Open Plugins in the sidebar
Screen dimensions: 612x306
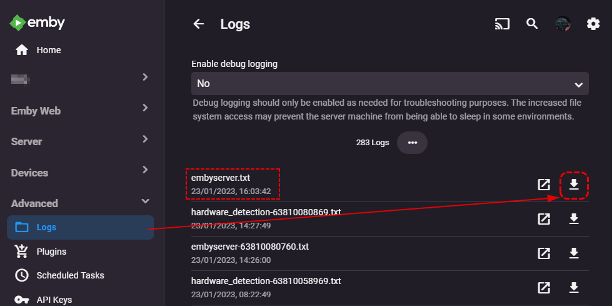(51, 252)
